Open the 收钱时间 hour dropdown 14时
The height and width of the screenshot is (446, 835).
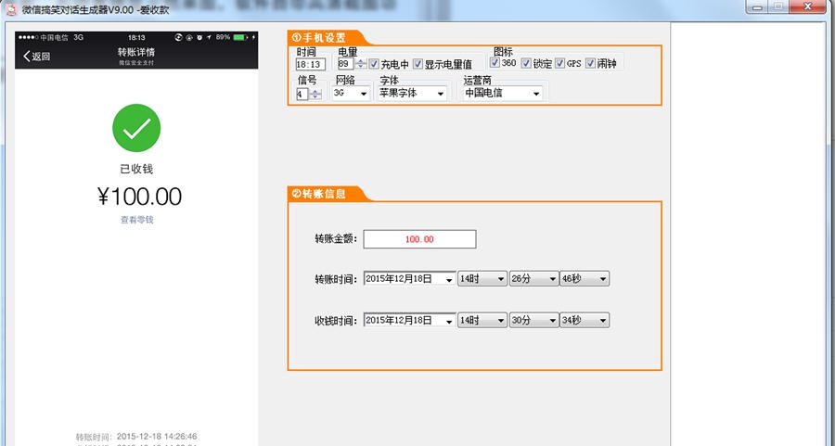(x=482, y=320)
